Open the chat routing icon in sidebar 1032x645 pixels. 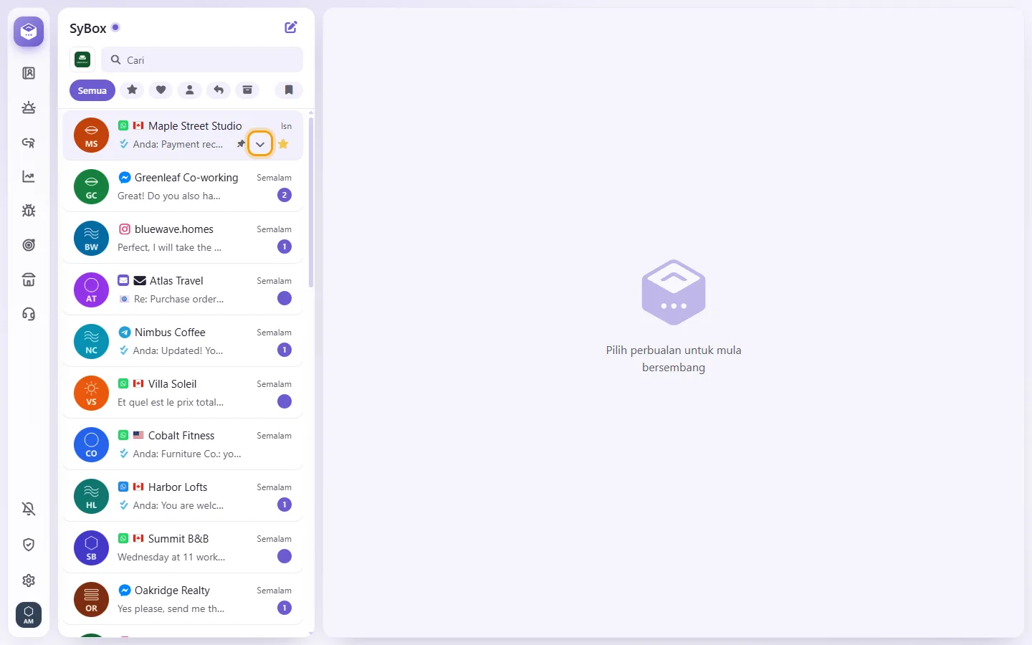[x=29, y=142]
